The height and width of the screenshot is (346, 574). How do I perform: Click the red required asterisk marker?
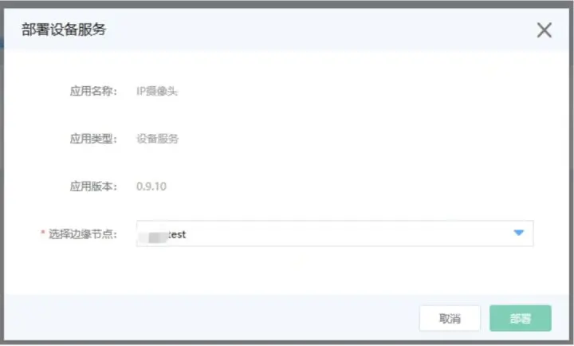(43, 233)
